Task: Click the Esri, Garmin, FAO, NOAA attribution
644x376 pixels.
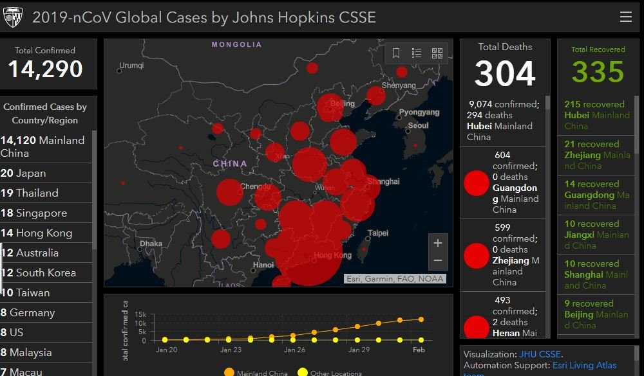Action: click(395, 279)
